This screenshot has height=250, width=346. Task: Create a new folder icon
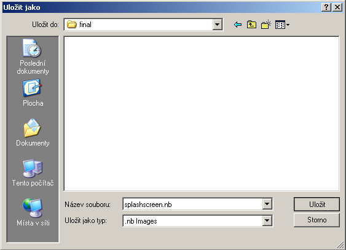point(266,24)
